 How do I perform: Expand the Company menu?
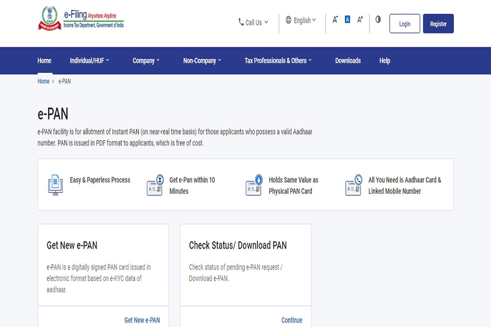(146, 60)
